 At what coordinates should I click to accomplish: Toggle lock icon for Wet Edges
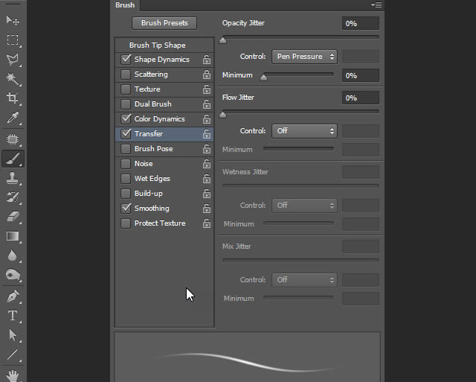click(x=207, y=179)
